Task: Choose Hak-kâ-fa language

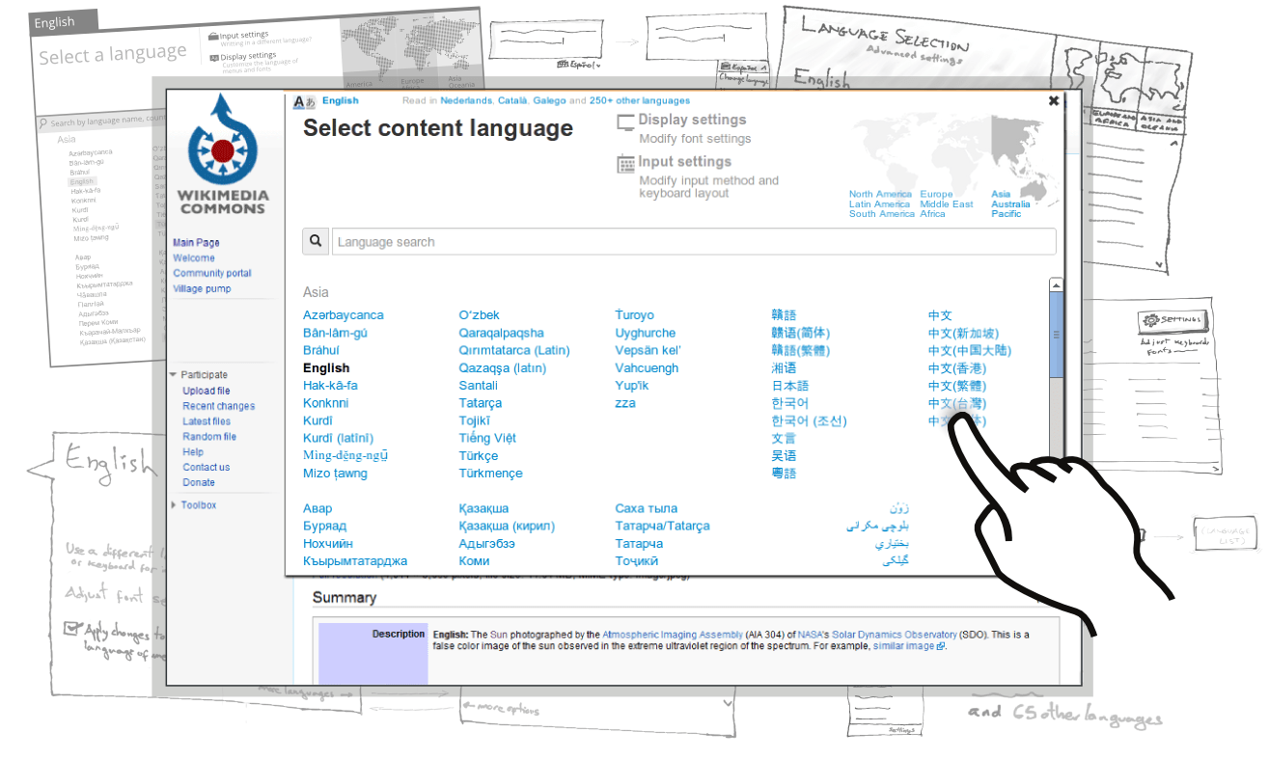Action: (x=330, y=385)
